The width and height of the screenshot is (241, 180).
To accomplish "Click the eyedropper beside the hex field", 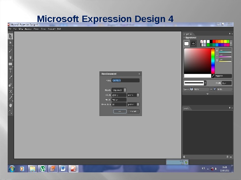I will [213, 76].
